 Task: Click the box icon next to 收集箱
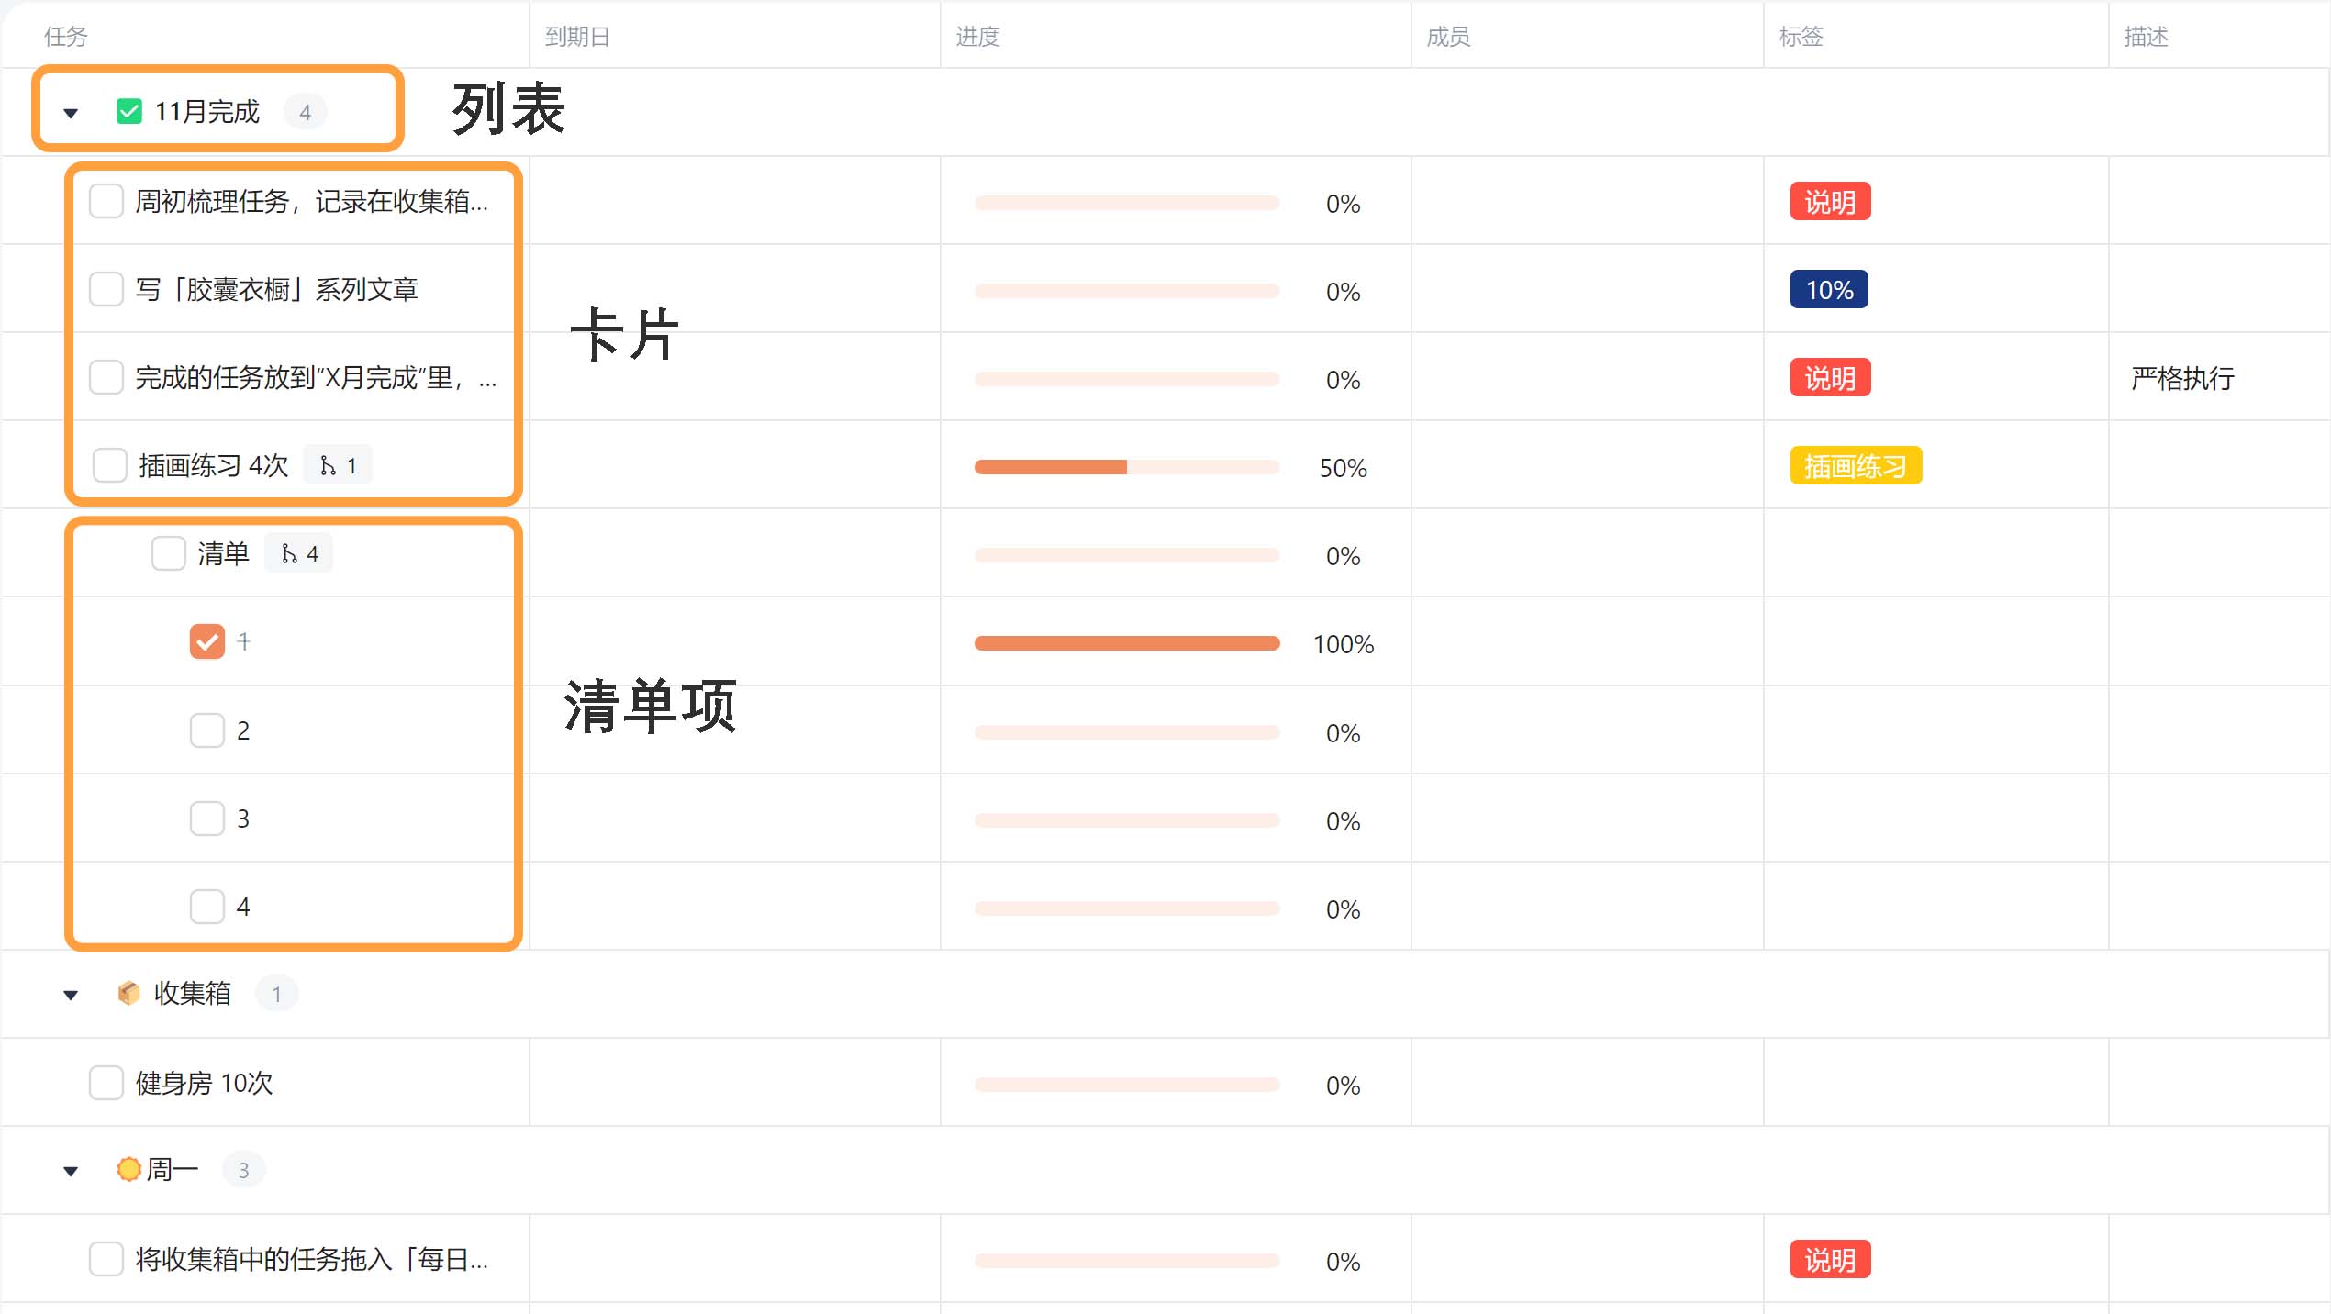[x=129, y=993]
